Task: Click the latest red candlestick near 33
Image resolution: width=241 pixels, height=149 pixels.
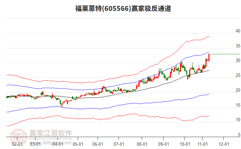Action: click(x=209, y=58)
